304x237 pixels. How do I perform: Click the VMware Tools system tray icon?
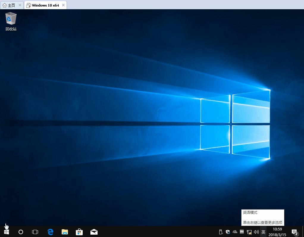coord(242,232)
